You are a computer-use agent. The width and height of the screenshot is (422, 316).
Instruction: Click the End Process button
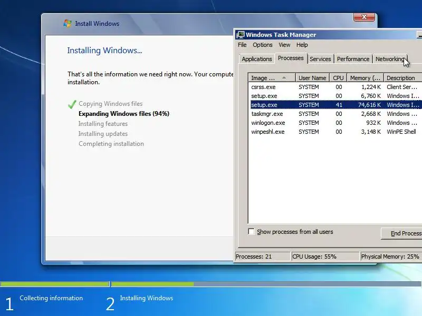tap(401, 233)
